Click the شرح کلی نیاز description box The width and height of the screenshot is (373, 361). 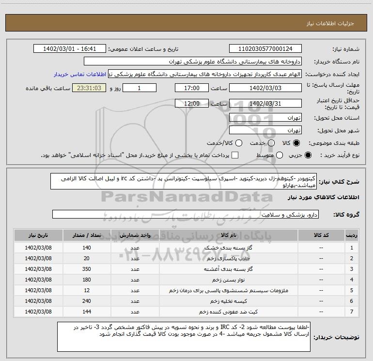click(184, 182)
